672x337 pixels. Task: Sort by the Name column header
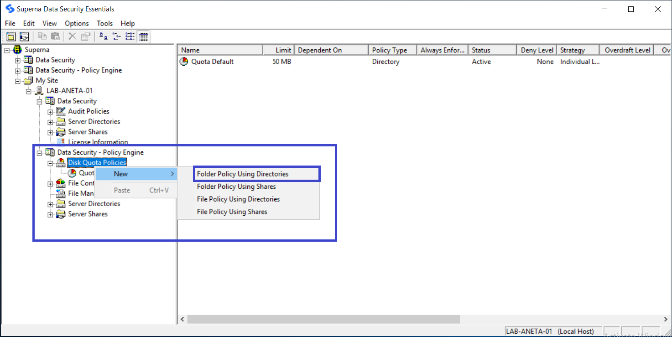(220, 50)
